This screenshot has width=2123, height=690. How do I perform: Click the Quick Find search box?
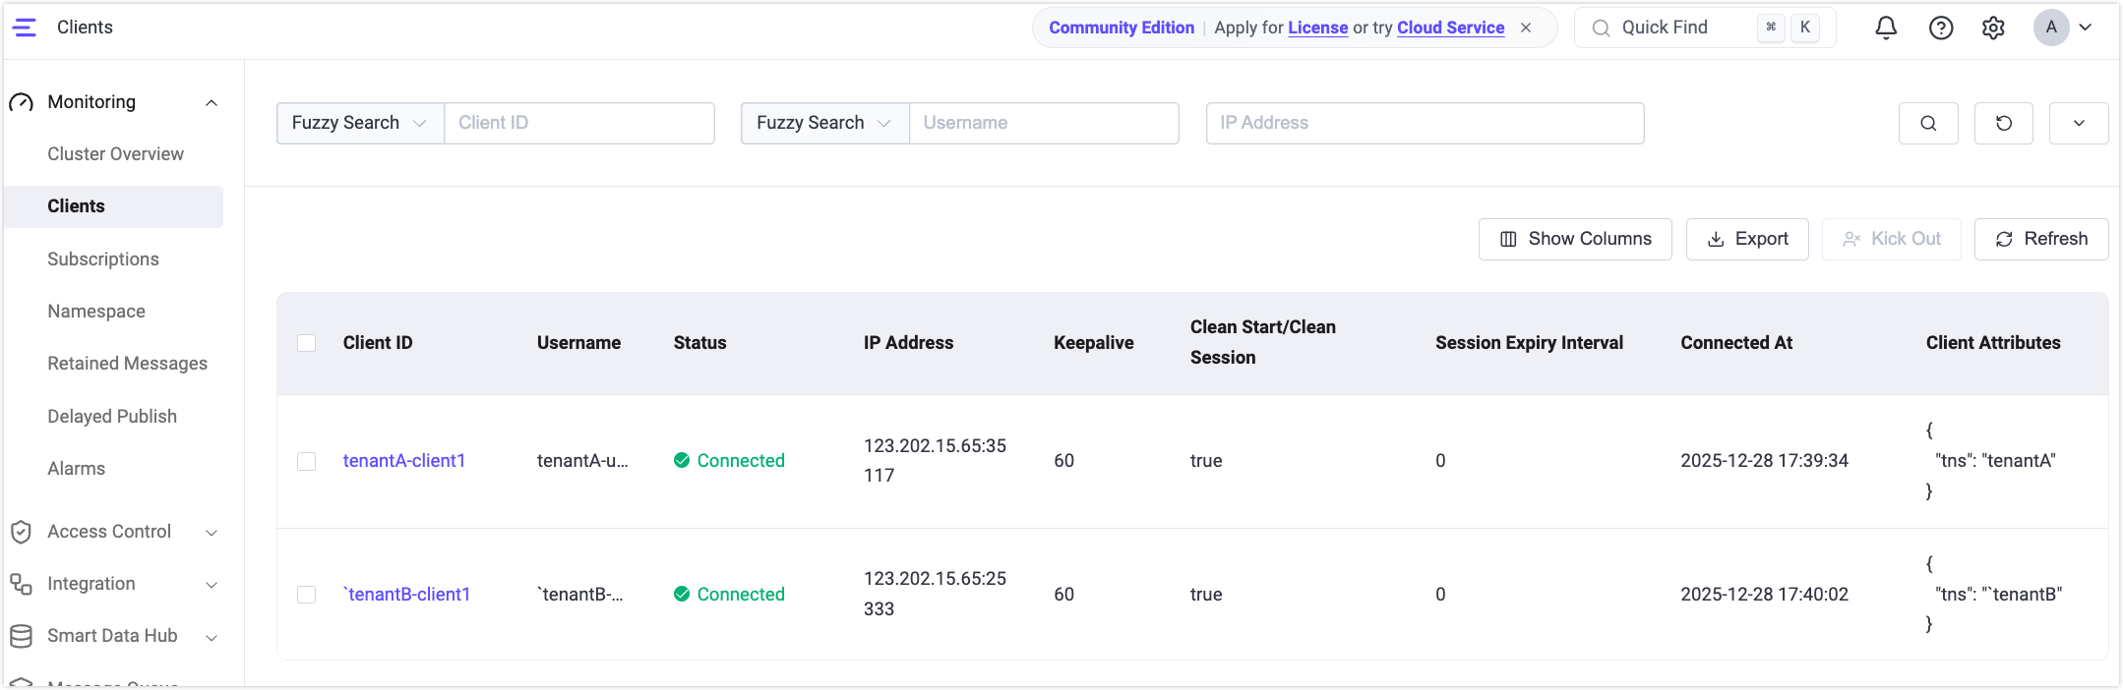coord(1705,28)
